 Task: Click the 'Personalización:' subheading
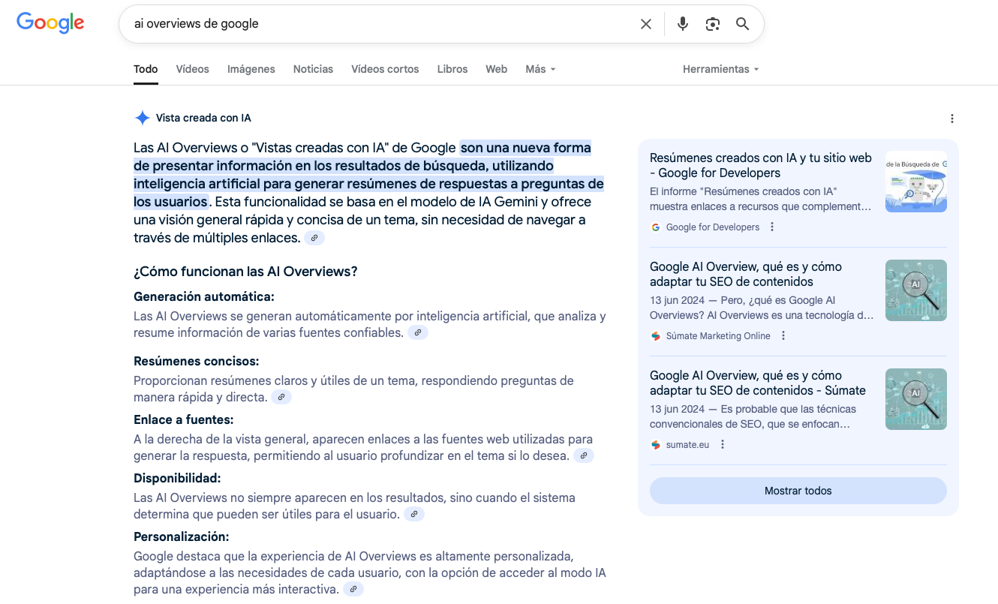(x=182, y=536)
